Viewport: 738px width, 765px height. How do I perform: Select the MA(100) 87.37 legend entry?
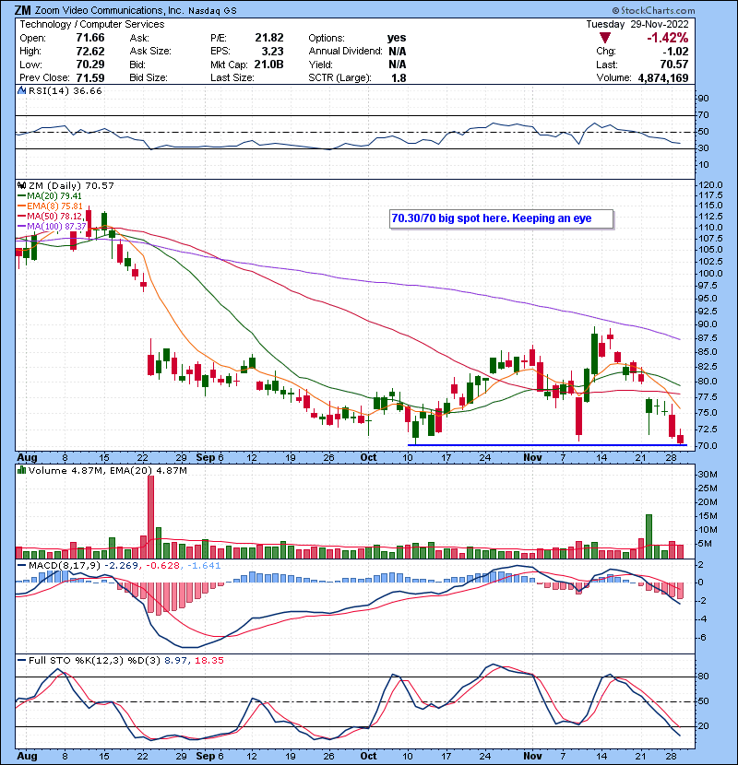(x=52, y=227)
